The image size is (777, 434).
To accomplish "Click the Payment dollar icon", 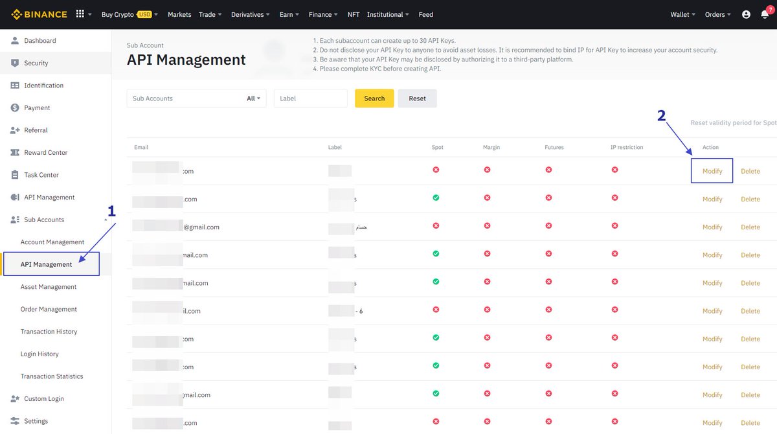I will tap(15, 108).
